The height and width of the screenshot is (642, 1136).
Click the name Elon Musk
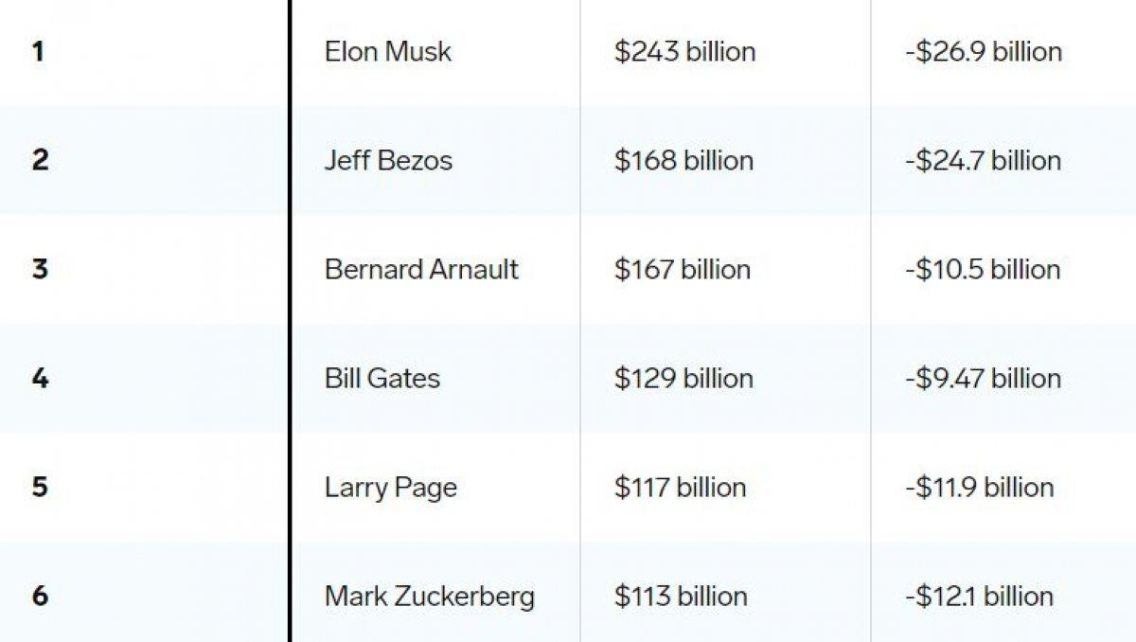387,51
